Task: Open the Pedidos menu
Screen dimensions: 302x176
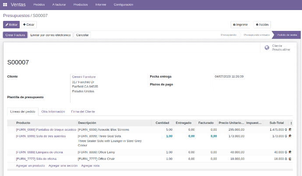Action: pos(39,5)
